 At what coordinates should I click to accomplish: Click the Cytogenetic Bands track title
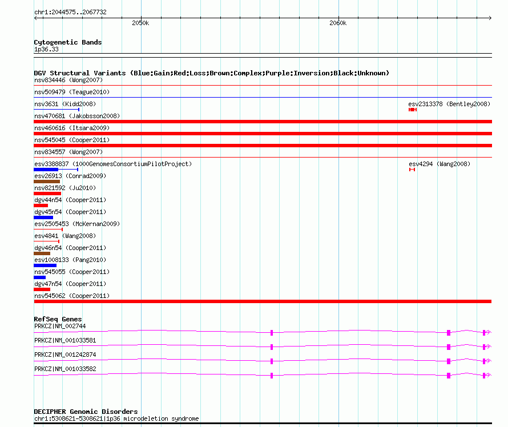pyautogui.click(x=68, y=42)
